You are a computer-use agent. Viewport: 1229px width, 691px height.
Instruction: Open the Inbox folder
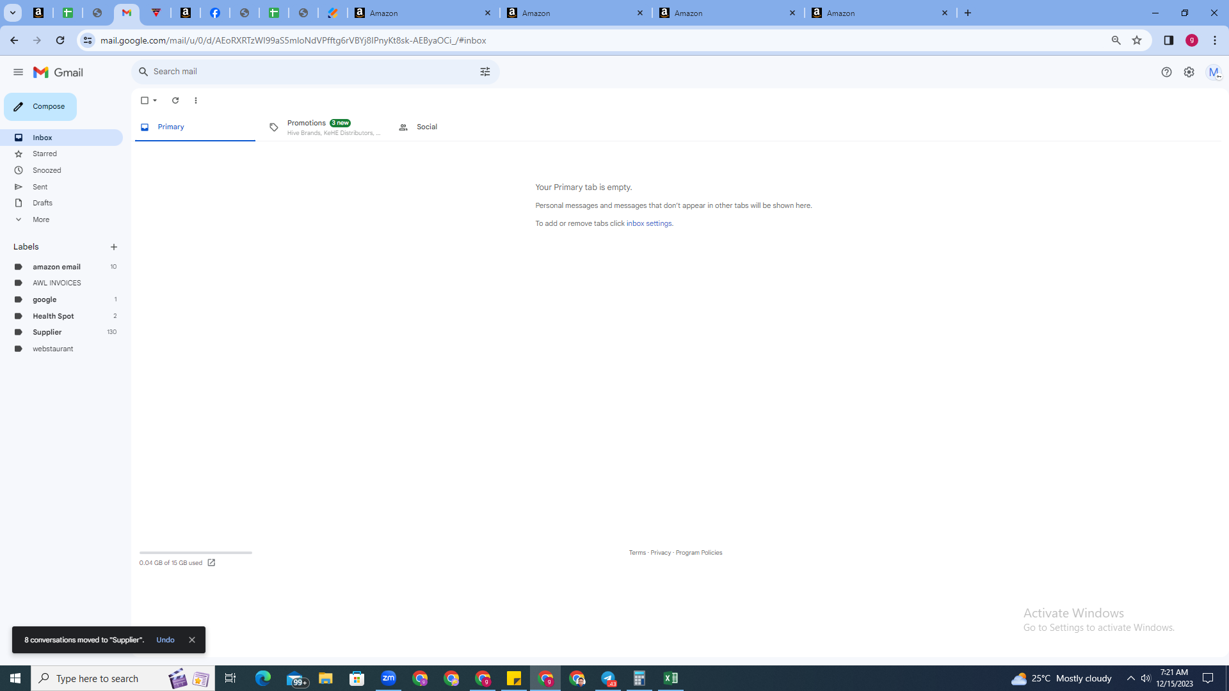pyautogui.click(x=61, y=138)
